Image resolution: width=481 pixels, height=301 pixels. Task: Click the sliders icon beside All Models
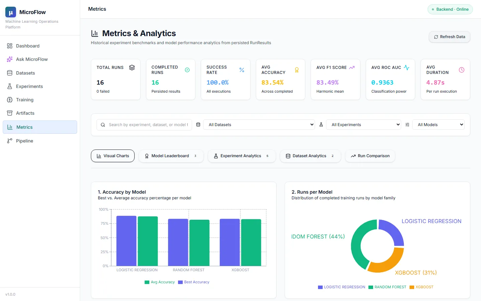point(407,125)
